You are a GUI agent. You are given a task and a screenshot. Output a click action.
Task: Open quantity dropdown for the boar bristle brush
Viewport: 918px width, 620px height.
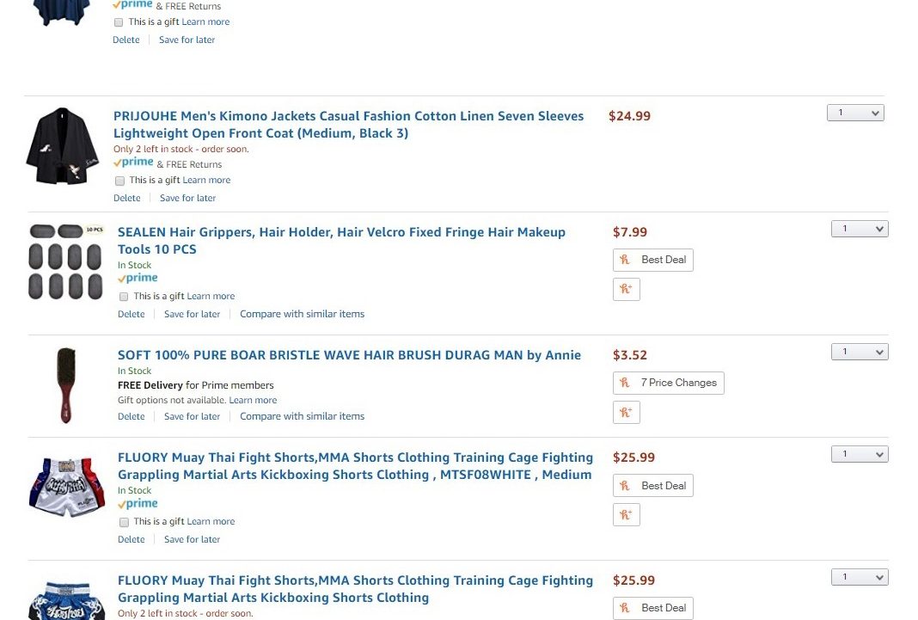[x=860, y=352]
